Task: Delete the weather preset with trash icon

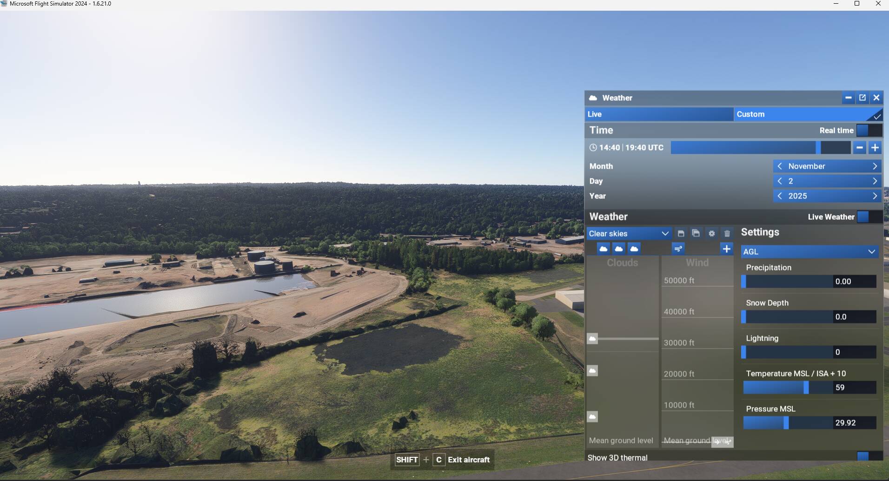Action: [x=727, y=233]
